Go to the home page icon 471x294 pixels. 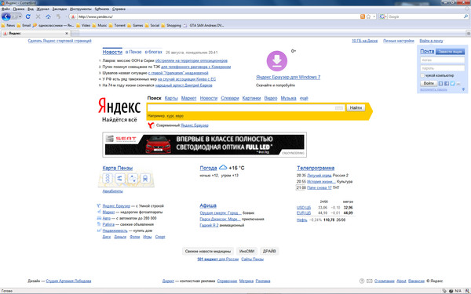point(48,16)
